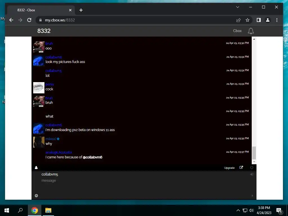Click the @collabvm6 mention
Viewport: 288px width, 216px height.
[93, 157]
